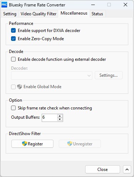Click the shield icon beside Enable Global Mode
Screen dimensions: 134x177
[x=20, y=87]
